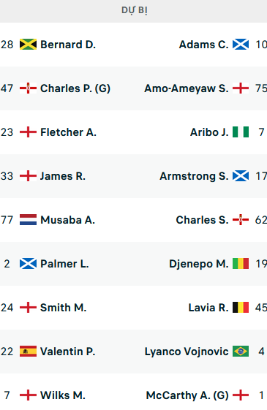The image size is (267, 410).
Task: Click the Mali flag beside Djenepo M.
Action: [x=241, y=264]
